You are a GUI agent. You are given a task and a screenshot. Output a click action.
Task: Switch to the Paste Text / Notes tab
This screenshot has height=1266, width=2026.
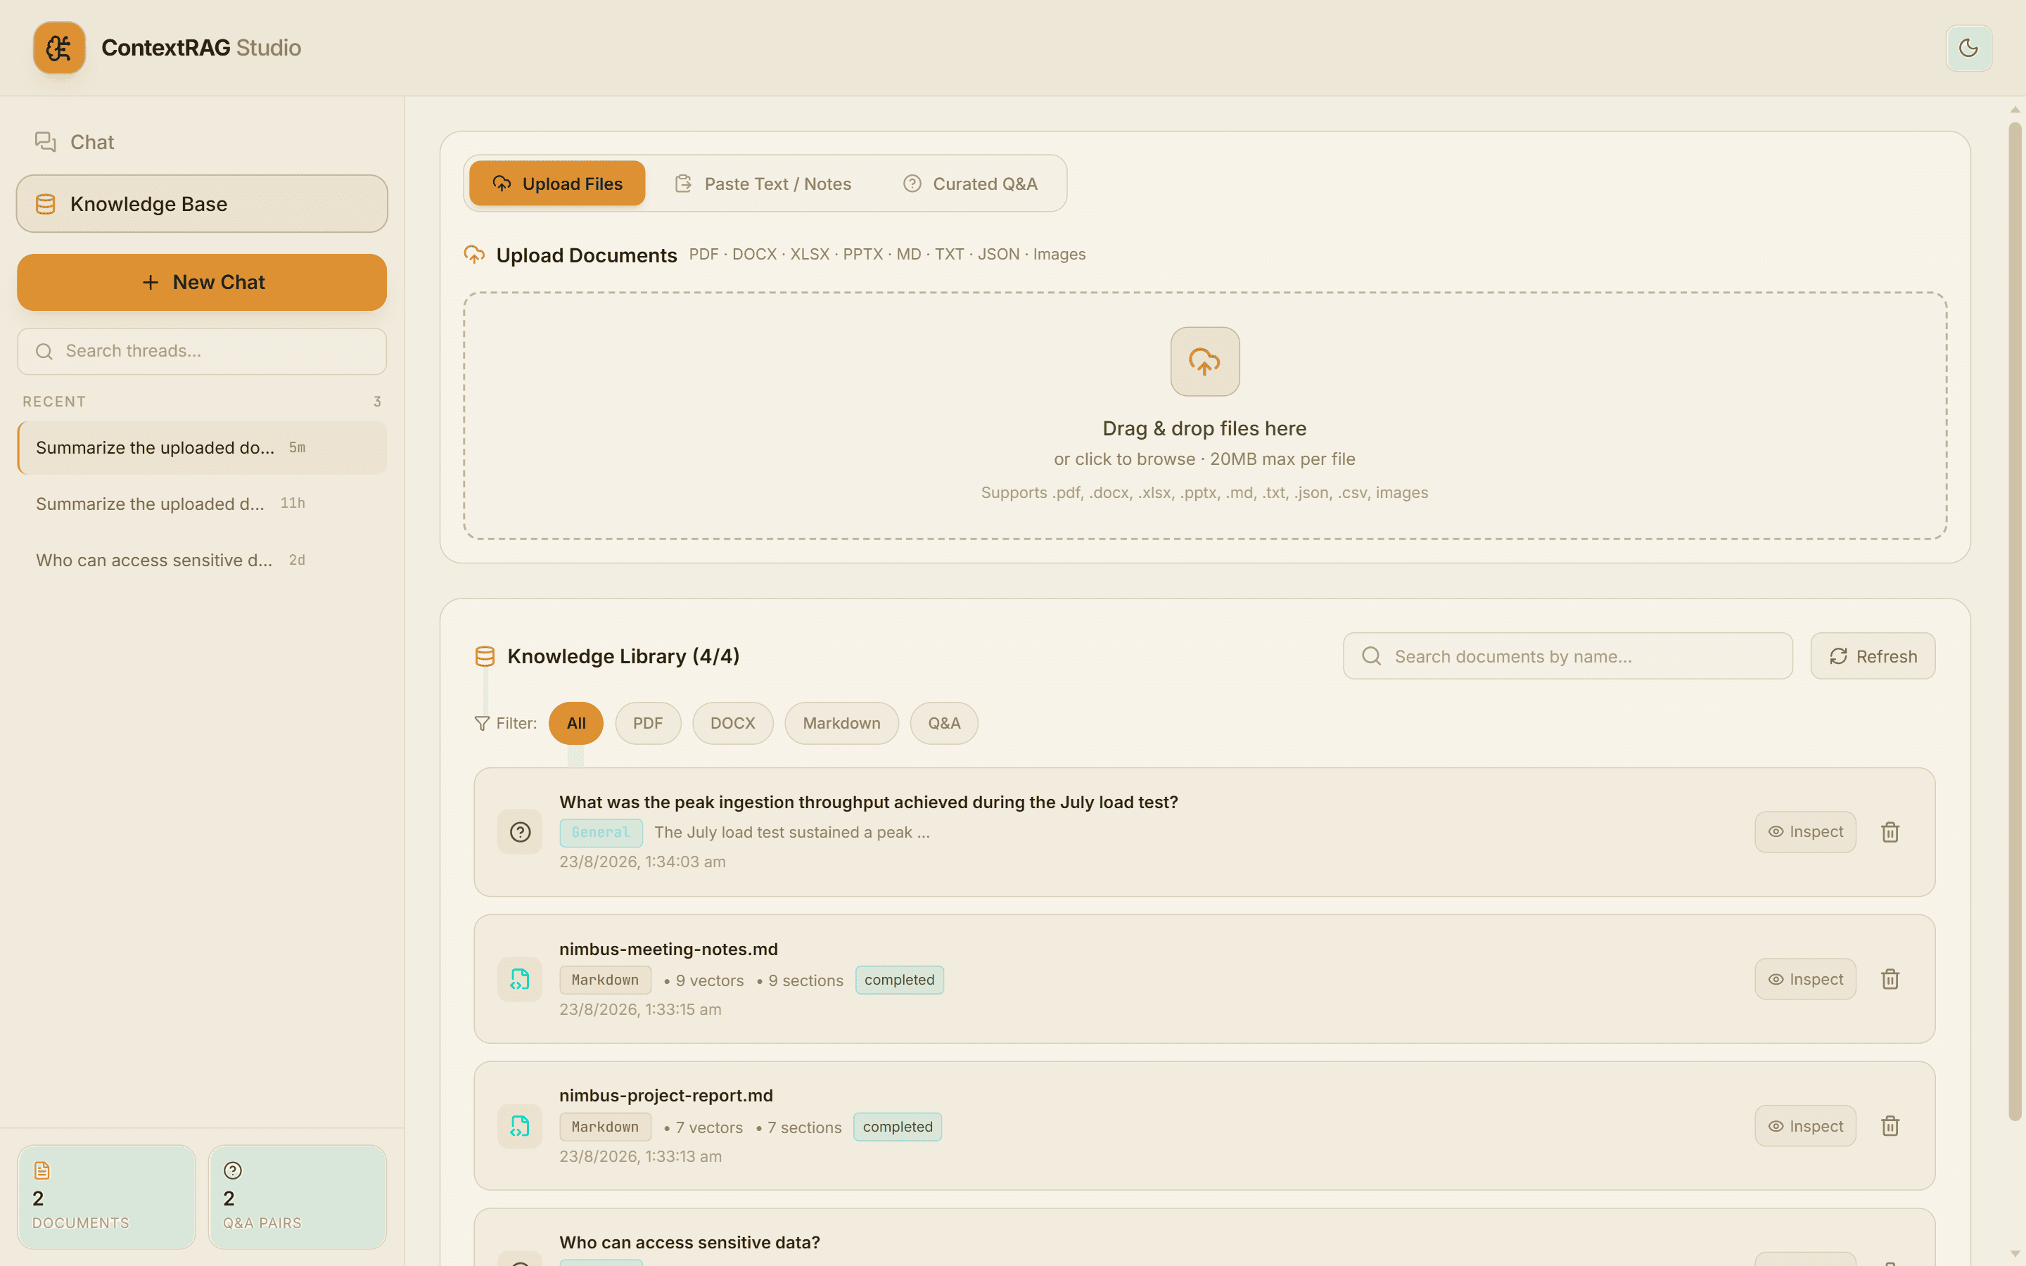(x=763, y=184)
